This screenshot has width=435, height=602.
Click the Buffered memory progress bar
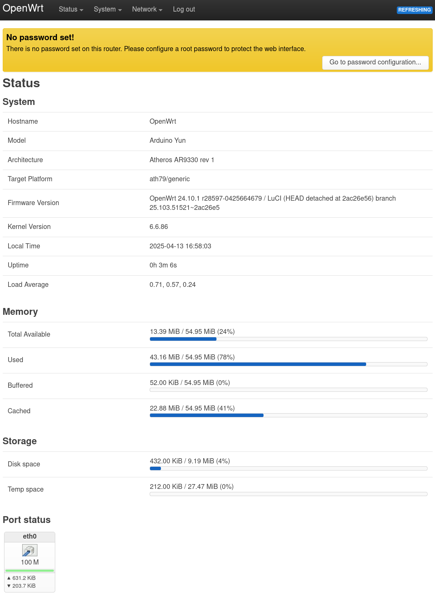288,390
